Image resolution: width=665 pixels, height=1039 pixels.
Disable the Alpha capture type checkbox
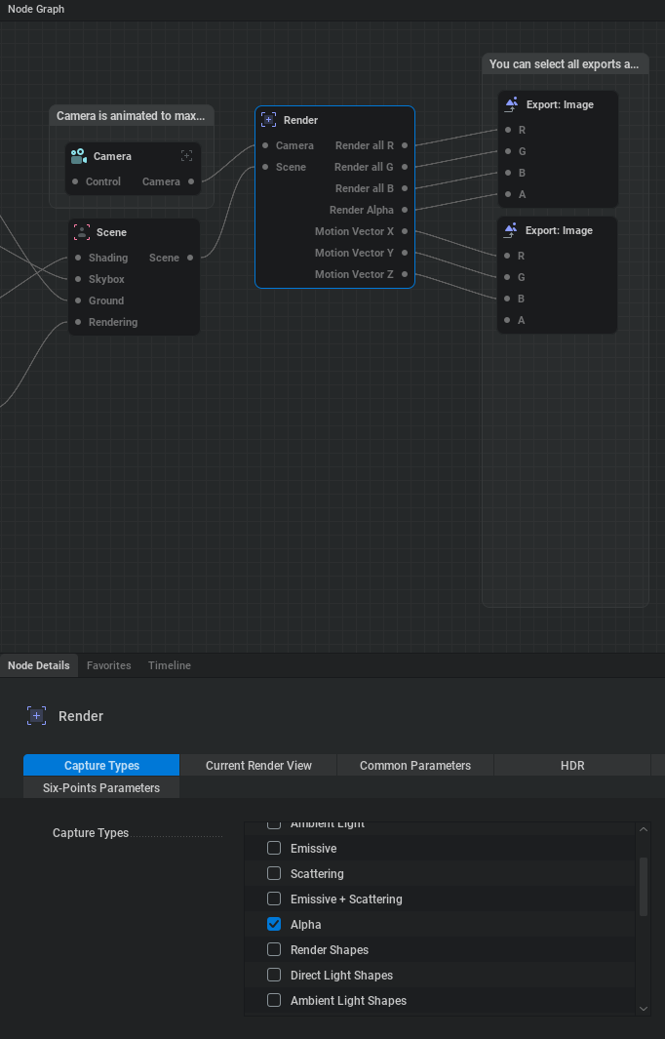273,924
